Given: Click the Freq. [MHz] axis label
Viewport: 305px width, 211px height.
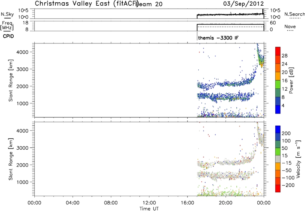Looking at the screenshot, I should [7, 26].
